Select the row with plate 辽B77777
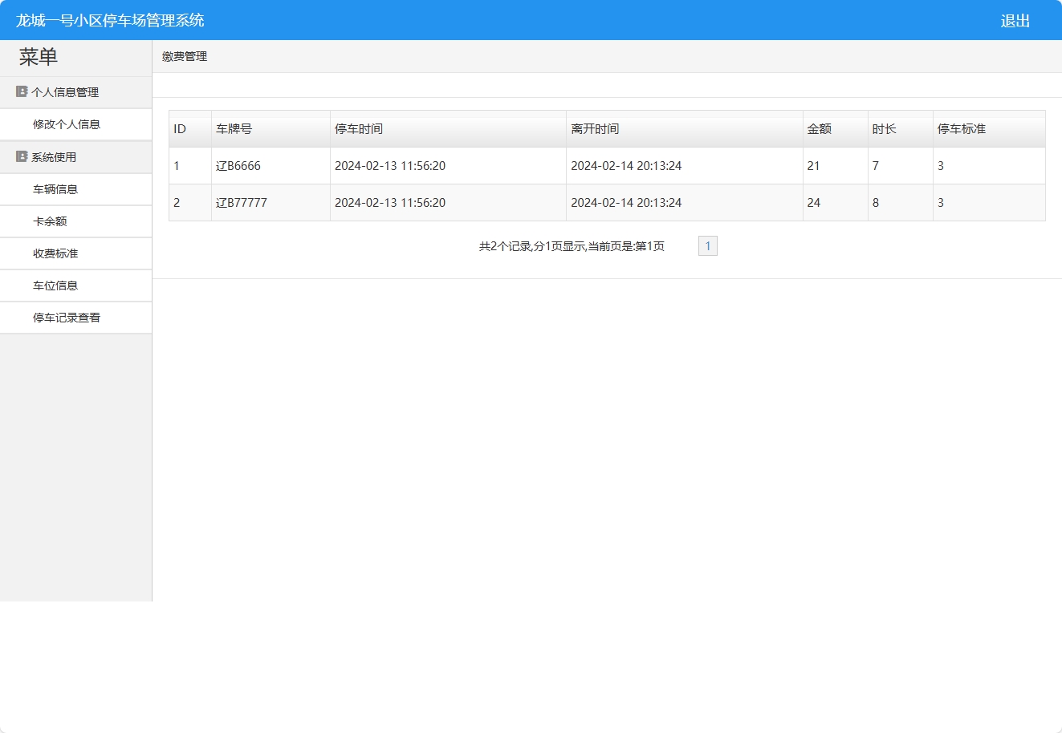This screenshot has height=733, width=1062. point(242,203)
